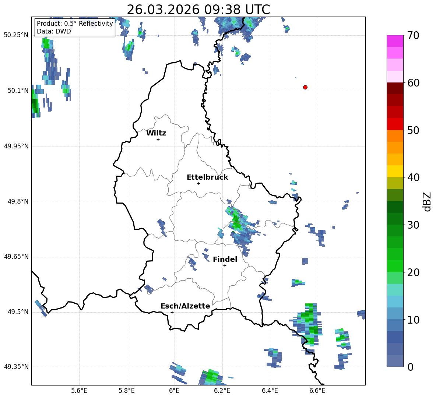The height and width of the screenshot is (398, 436).
Task: Click the 30 colorbar tick value
Action: 413,225
